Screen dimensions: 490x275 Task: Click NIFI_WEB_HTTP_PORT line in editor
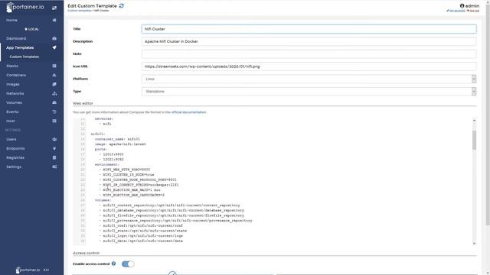pyautogui.click(x=126, y=170)
